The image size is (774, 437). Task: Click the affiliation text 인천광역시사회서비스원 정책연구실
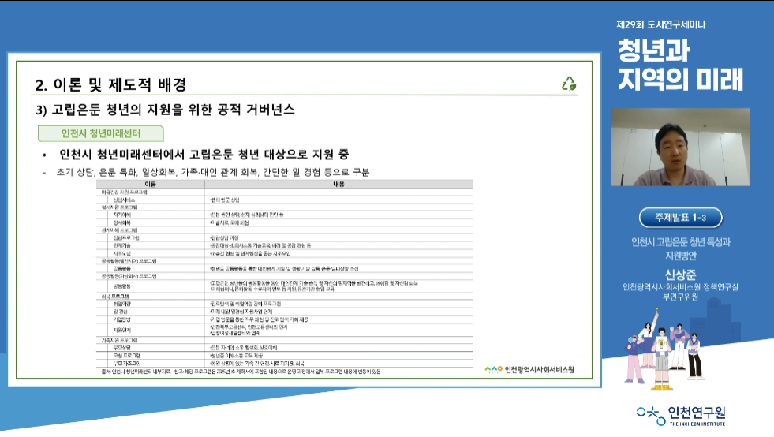pos(680,287)
